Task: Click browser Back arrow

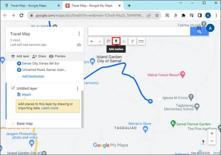Action: pyautogui.click(x=5, y=15)
